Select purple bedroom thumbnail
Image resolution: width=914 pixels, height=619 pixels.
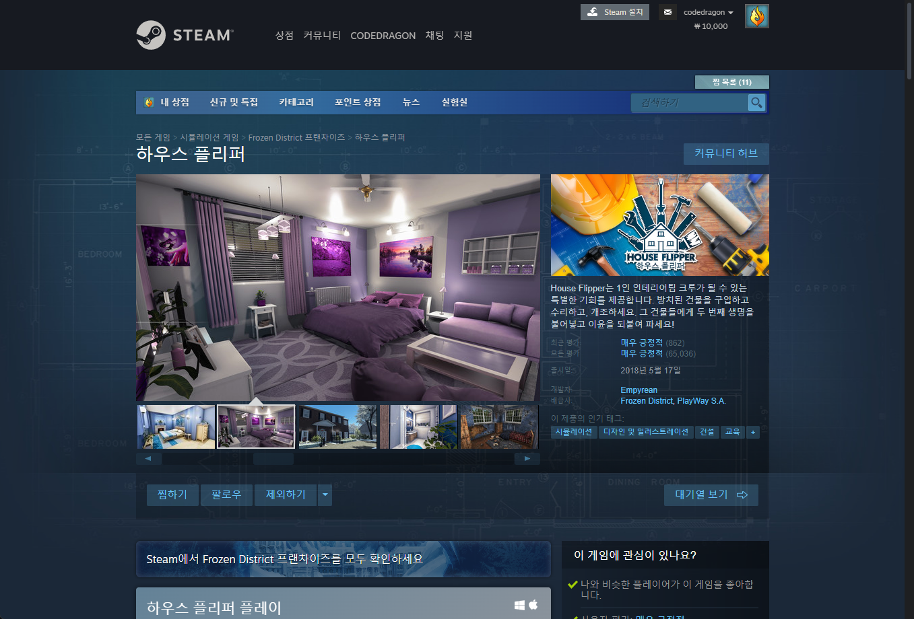coord(256,427)
